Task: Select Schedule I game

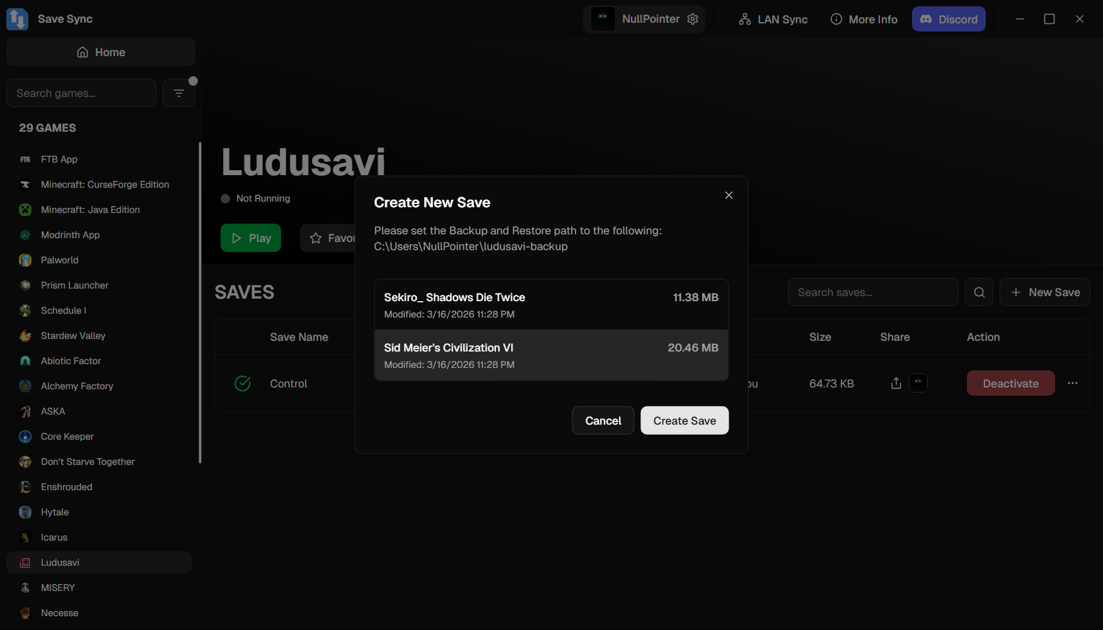Action: point(99,311)
